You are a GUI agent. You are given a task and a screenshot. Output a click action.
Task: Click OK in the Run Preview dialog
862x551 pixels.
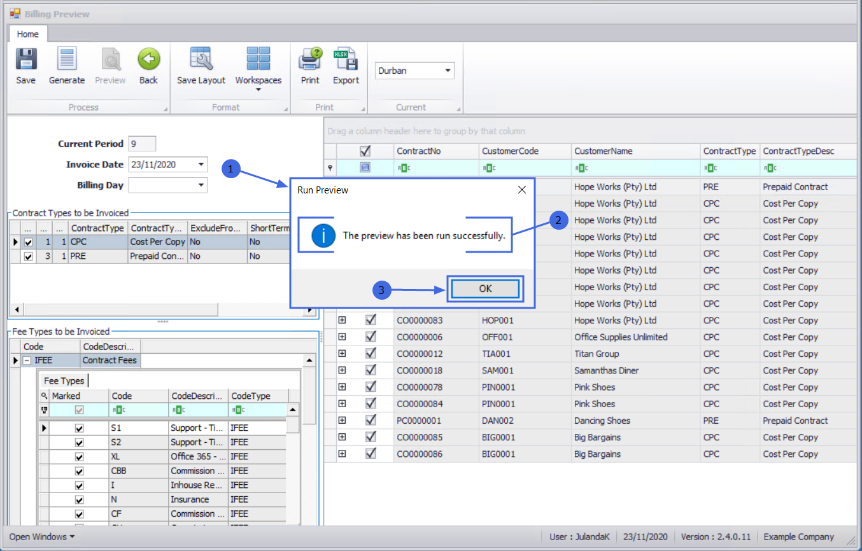tap(485, 288)
